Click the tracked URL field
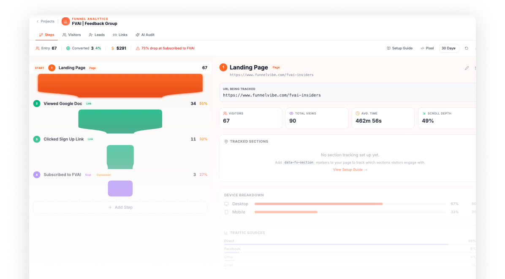Image resolution: width=505 pixels, height=279 pixels. [348, 92]
